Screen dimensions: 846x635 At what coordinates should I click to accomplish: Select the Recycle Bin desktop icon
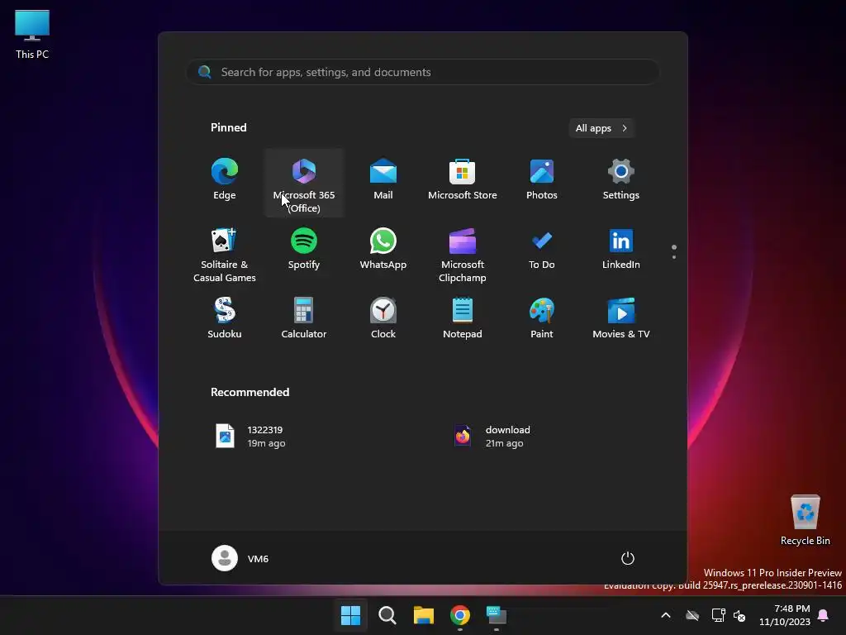coord(805,519)
